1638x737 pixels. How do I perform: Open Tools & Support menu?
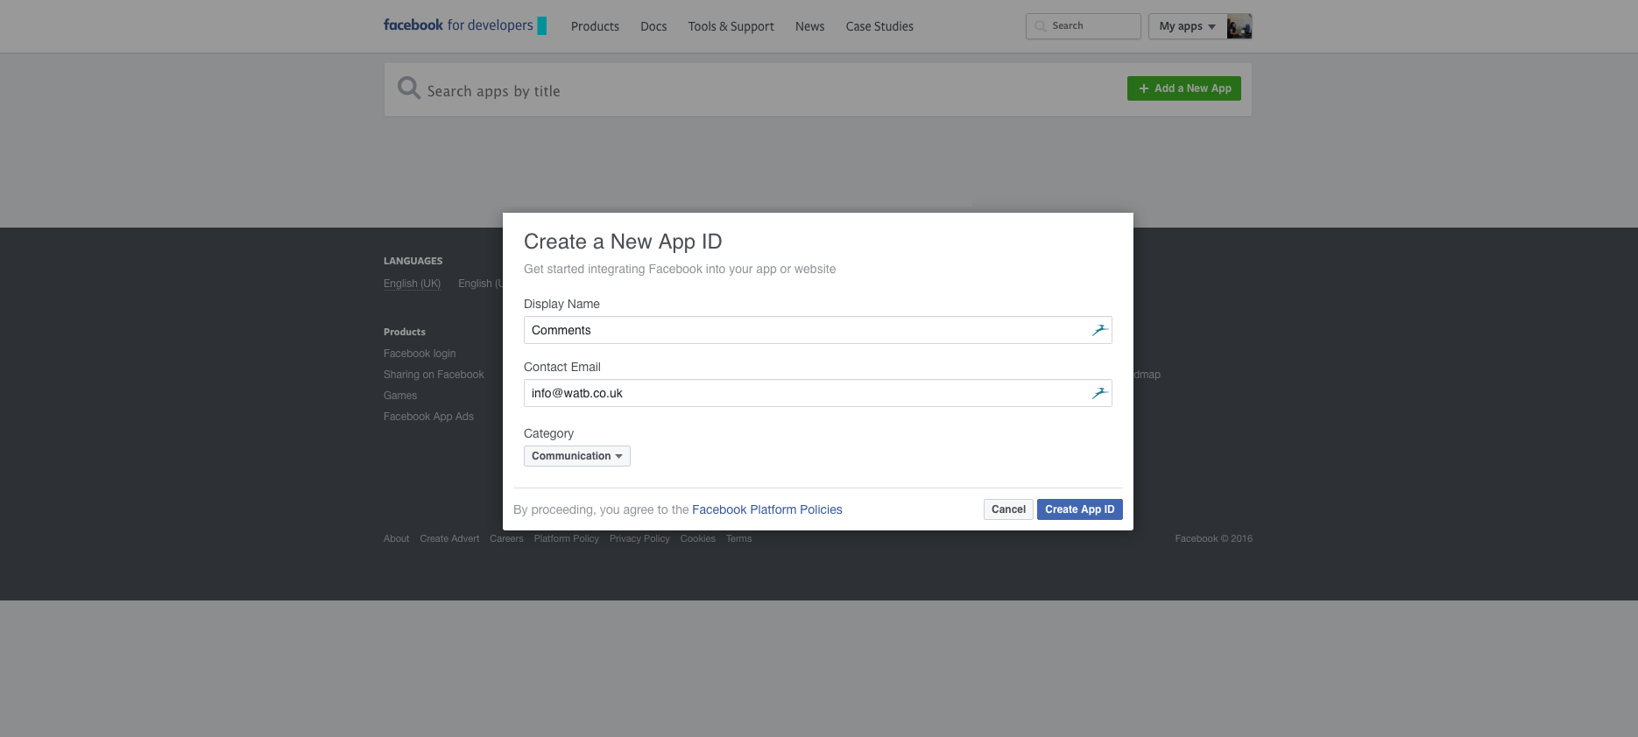(731, 26)
